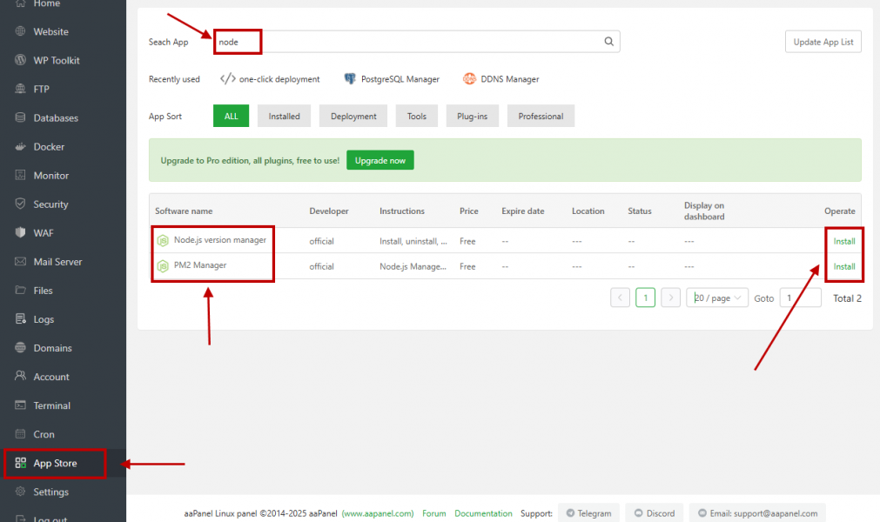
Task: Click the Update App List button
Action: (x=823, y=42)
